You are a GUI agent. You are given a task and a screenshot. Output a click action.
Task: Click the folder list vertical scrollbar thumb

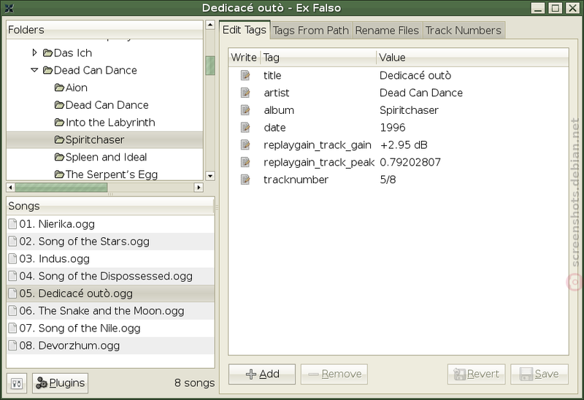(x=210, y=65)
